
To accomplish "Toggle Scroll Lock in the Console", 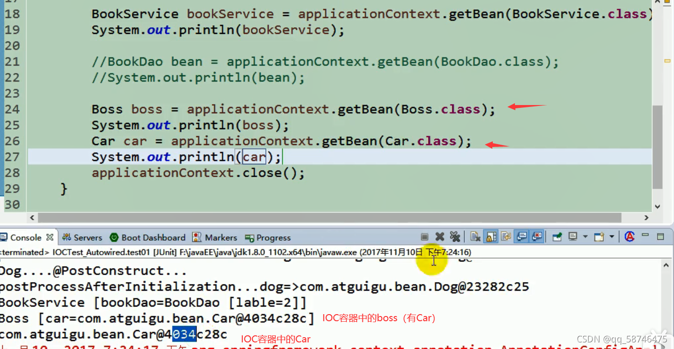I will click(491, 237).
